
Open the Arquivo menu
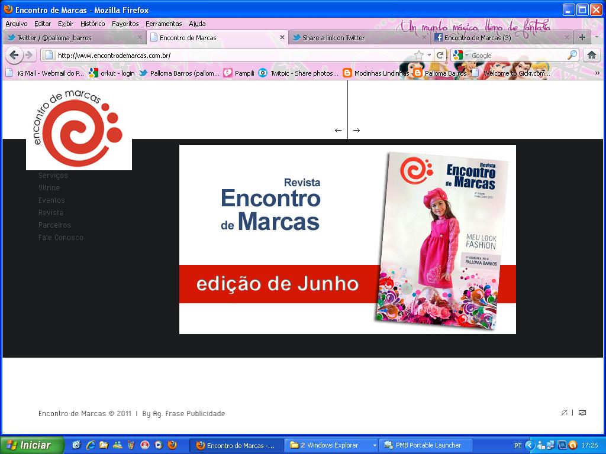[16, 24]
